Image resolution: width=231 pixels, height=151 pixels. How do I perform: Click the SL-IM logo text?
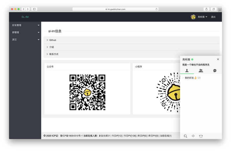pos(25,17)
